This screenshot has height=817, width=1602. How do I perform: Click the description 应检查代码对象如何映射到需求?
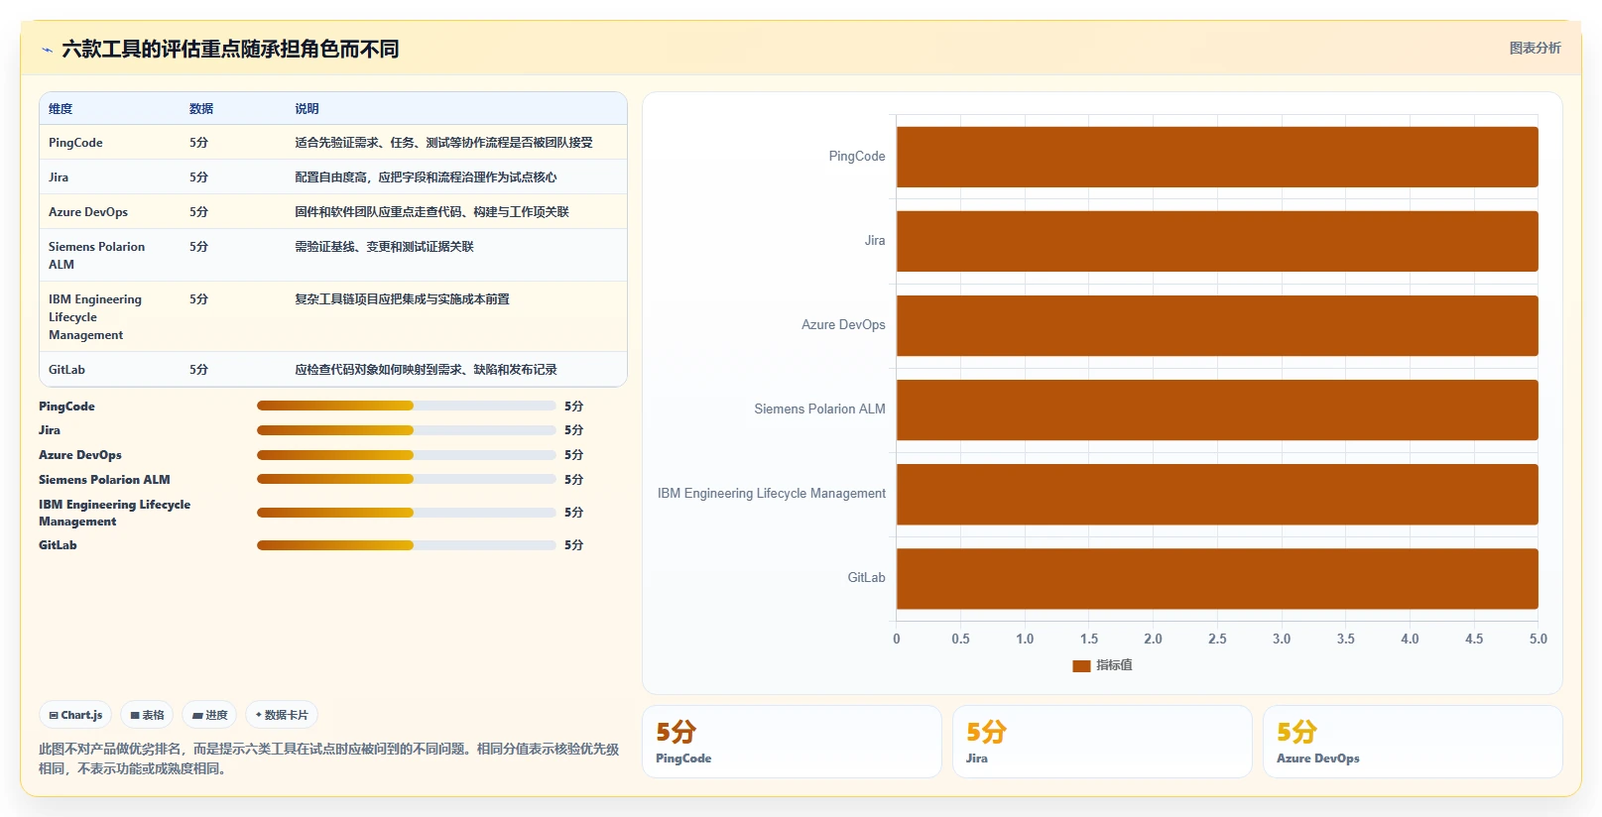[x=426, y=370]
